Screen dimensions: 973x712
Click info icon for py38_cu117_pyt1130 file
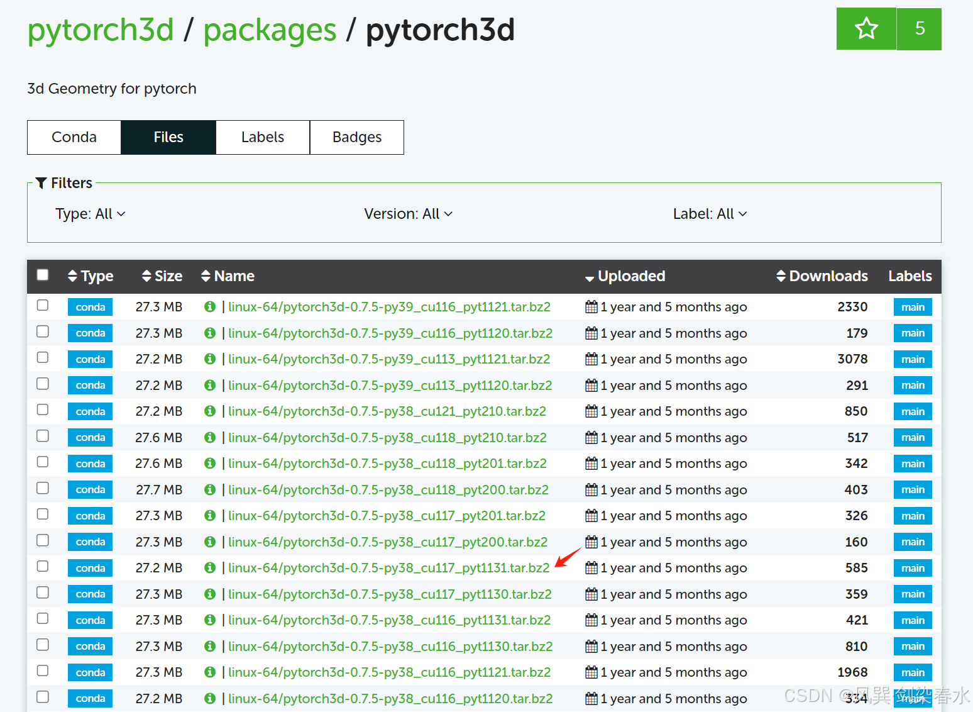click(x=210, y=594)
